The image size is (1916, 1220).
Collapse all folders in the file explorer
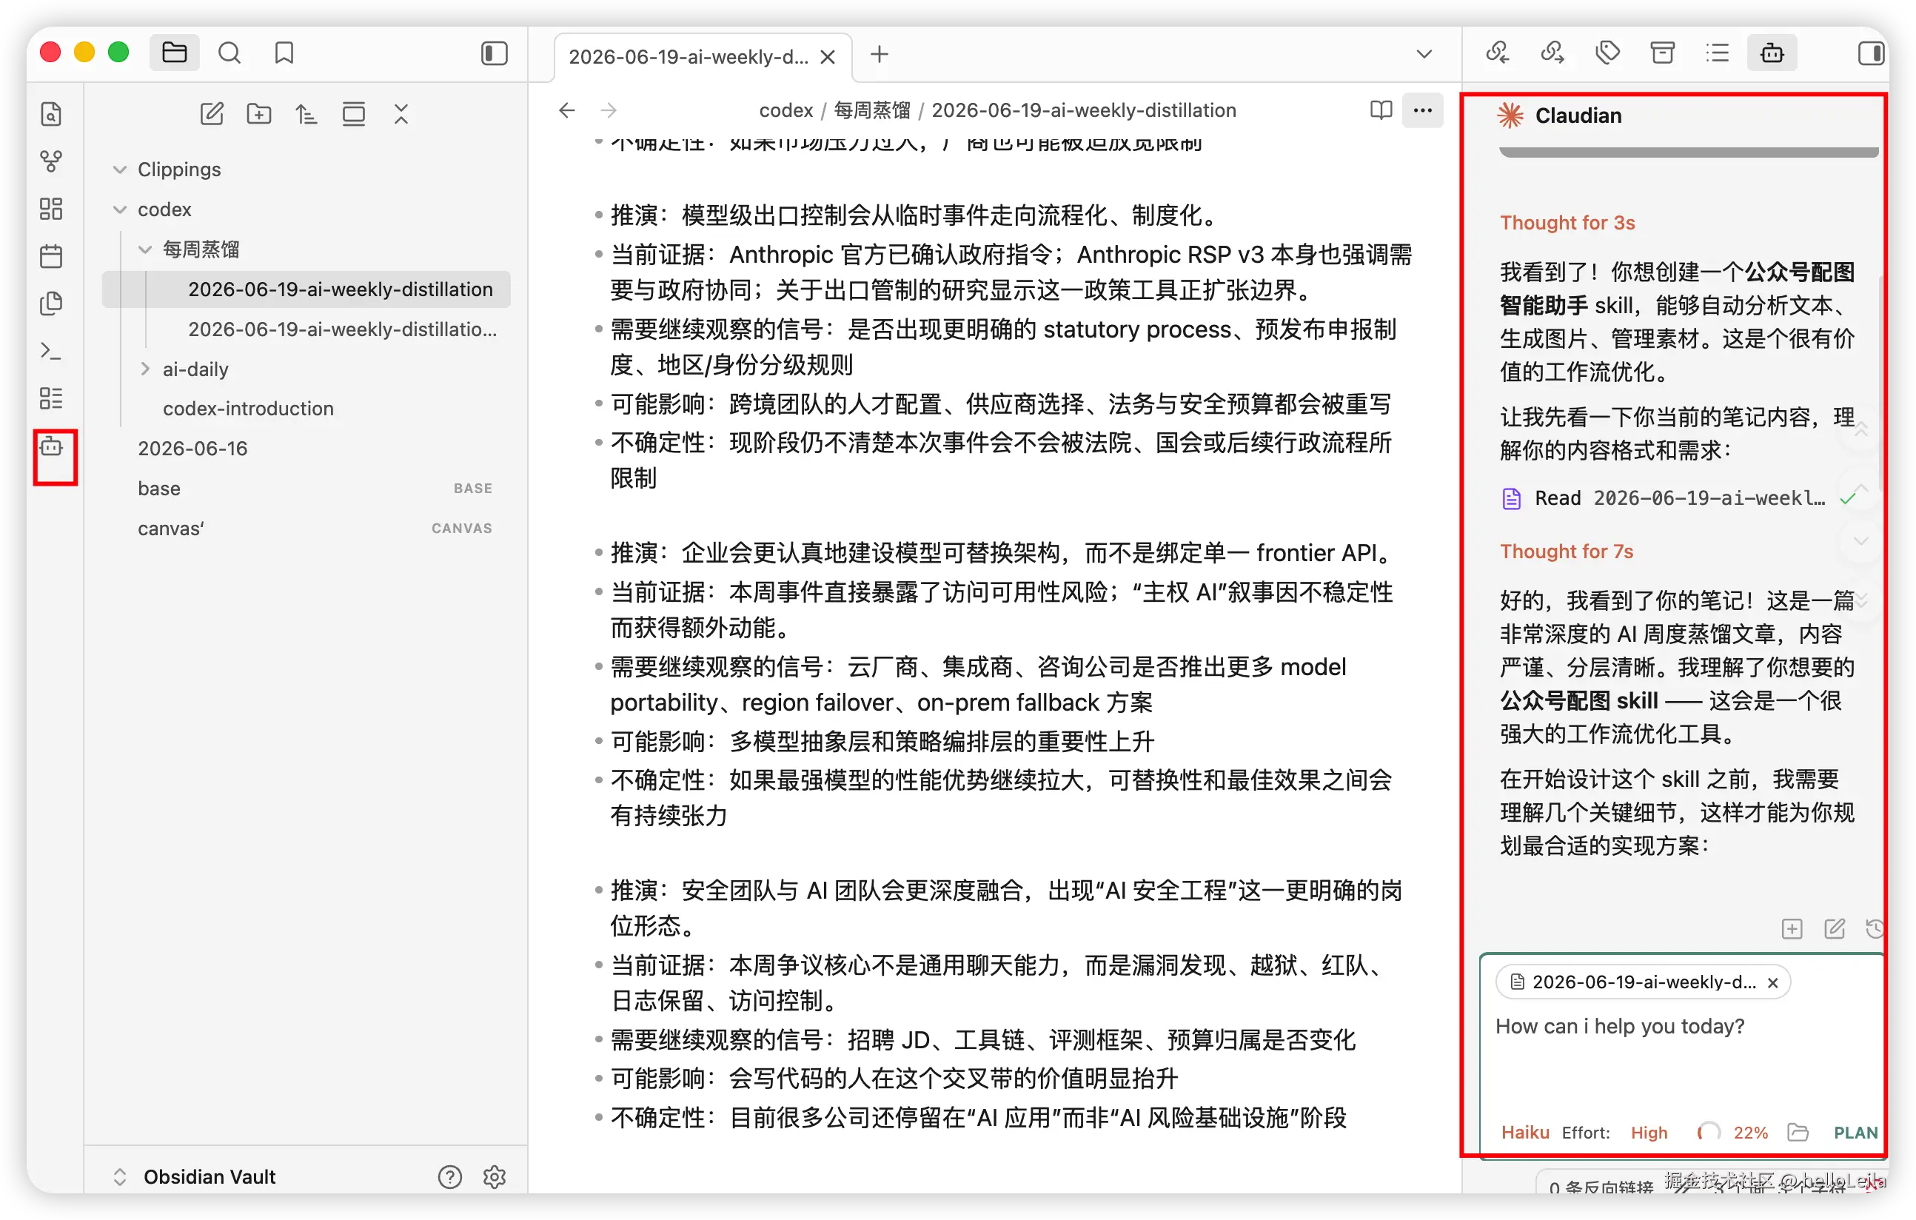(x=401, y=114)
